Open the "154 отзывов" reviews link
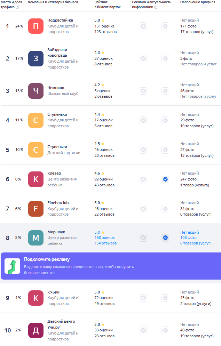Image resolution: width=221 pixels, height=346 pixels. pyautogui.click(x=105, y=243)
